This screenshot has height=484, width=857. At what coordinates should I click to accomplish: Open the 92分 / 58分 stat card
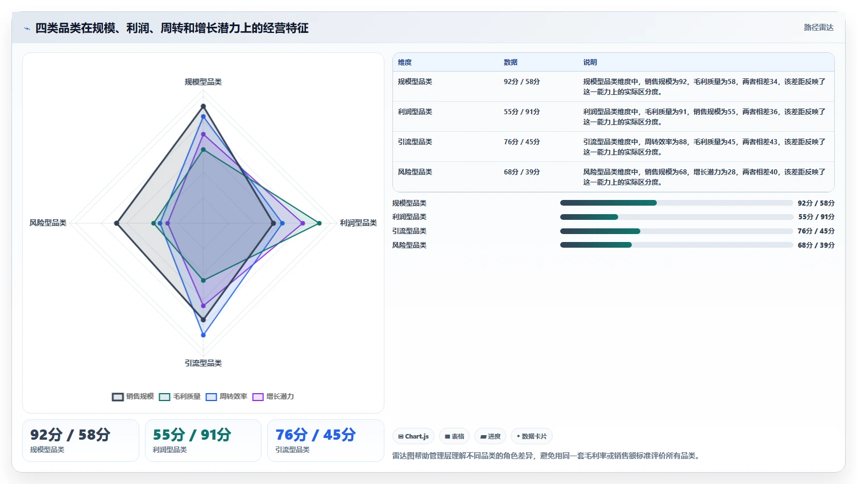(81, 441)
